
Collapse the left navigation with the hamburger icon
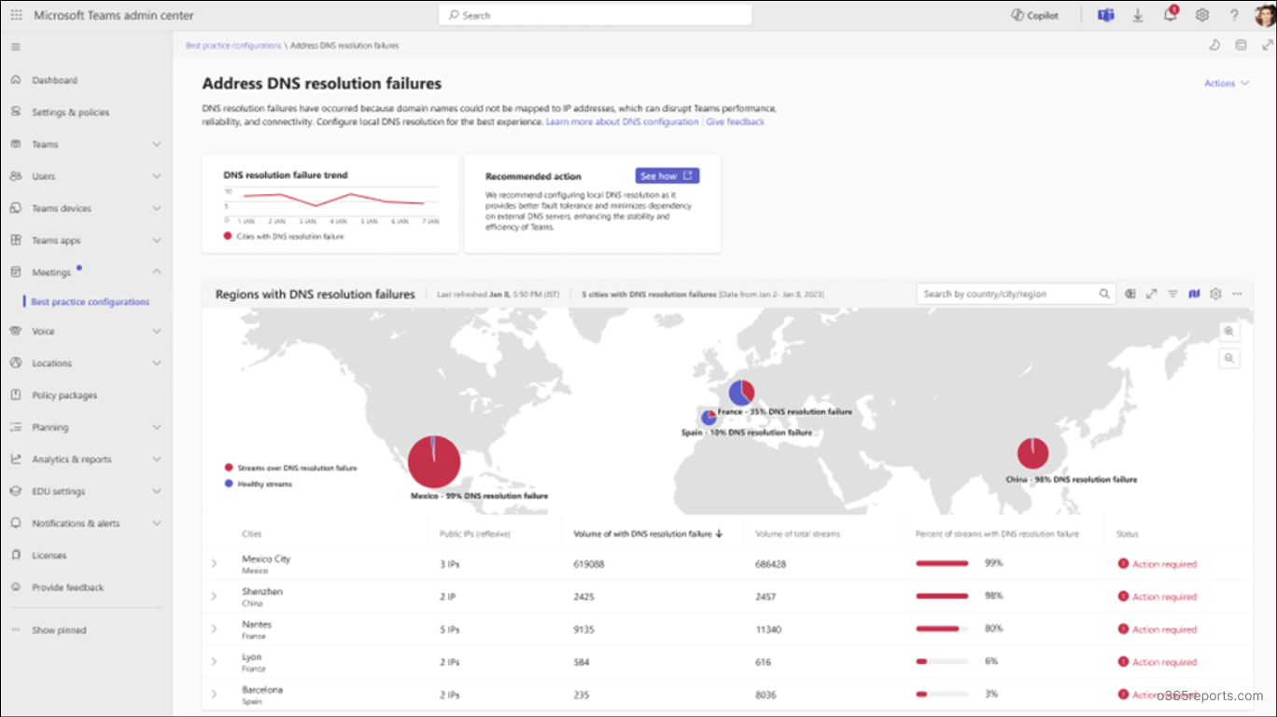coord(16,47)
